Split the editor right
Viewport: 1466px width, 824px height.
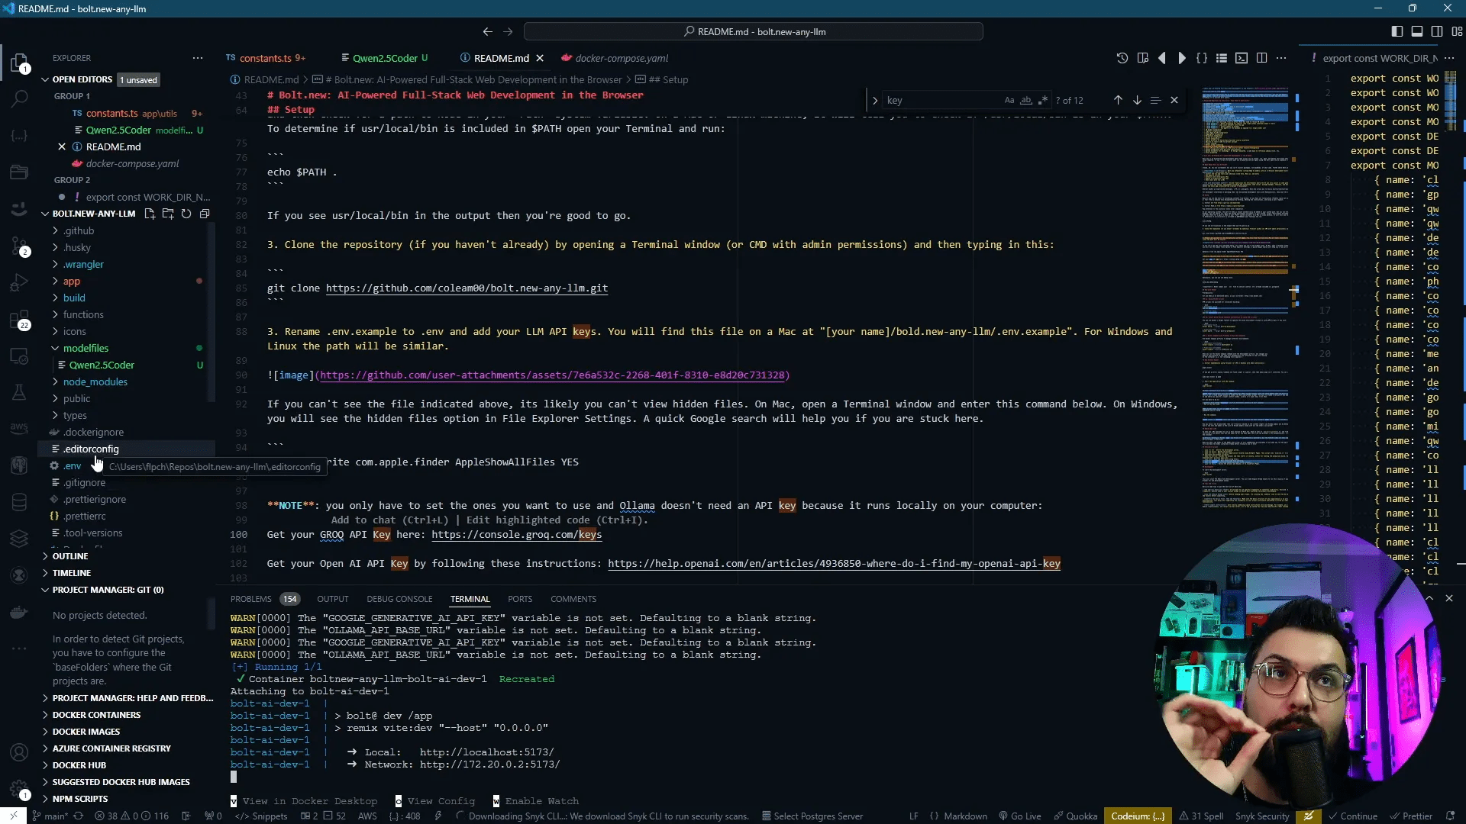click(1261, 58)
